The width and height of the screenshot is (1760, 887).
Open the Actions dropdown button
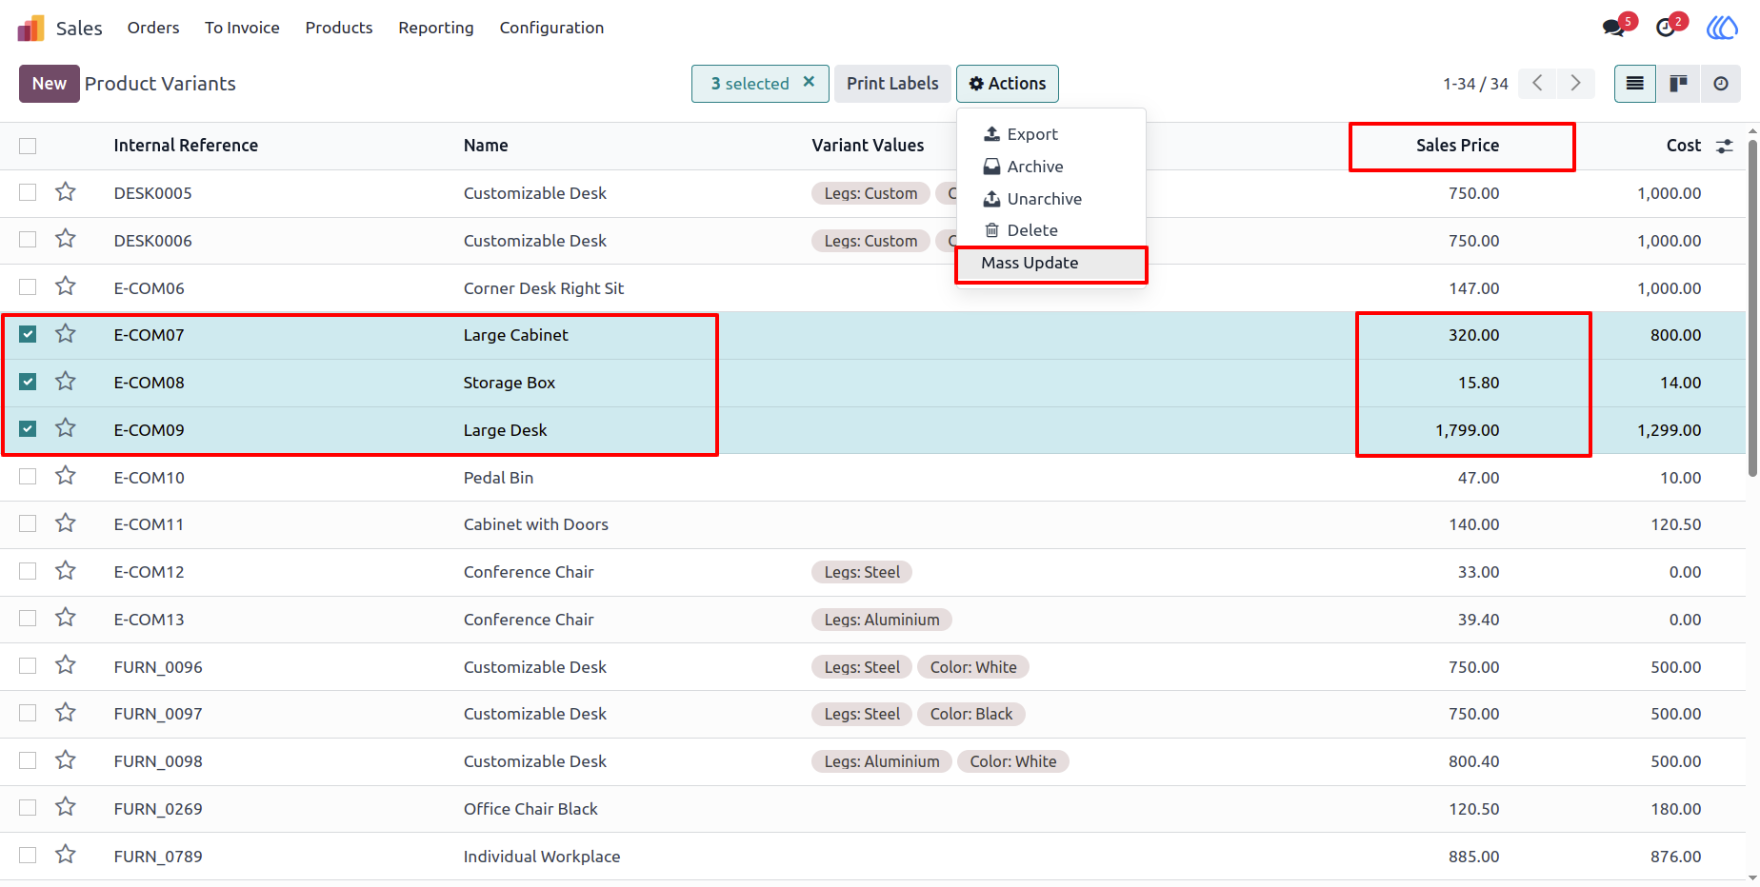1008,84
